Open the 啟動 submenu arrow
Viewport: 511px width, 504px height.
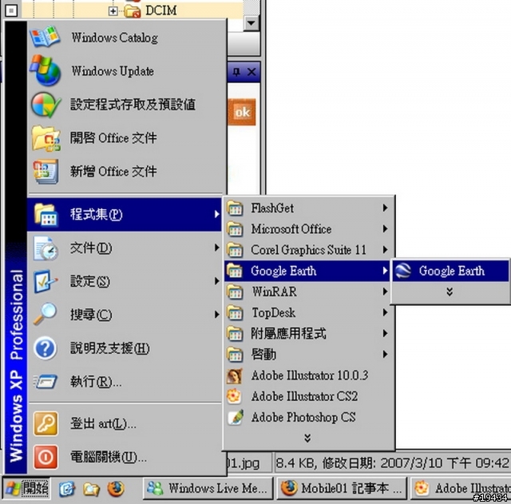coord(385,354)
